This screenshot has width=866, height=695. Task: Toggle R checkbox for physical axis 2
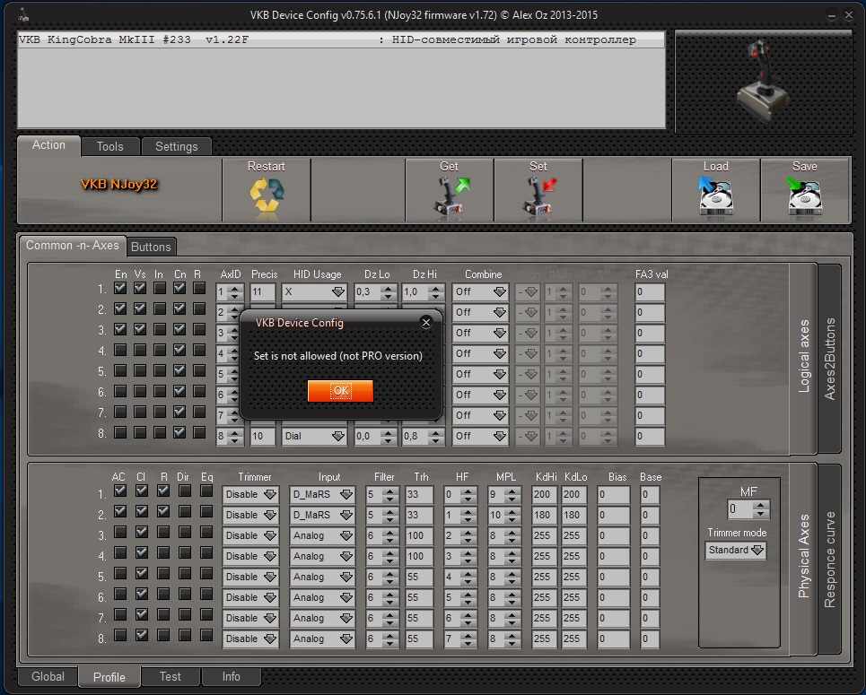pos(163,512)
